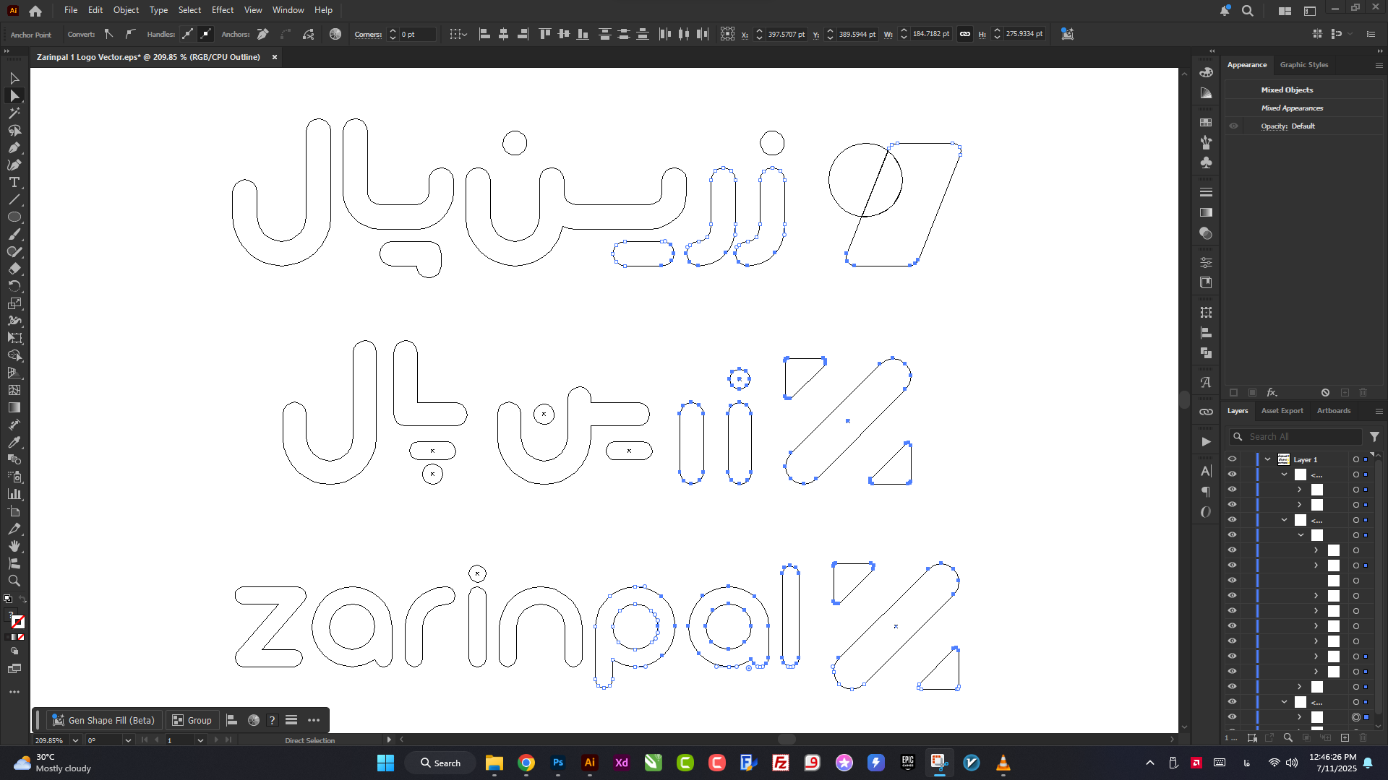
Task: Open Photoshop from the Windows taskbar
Action: [x=557, y=763]
